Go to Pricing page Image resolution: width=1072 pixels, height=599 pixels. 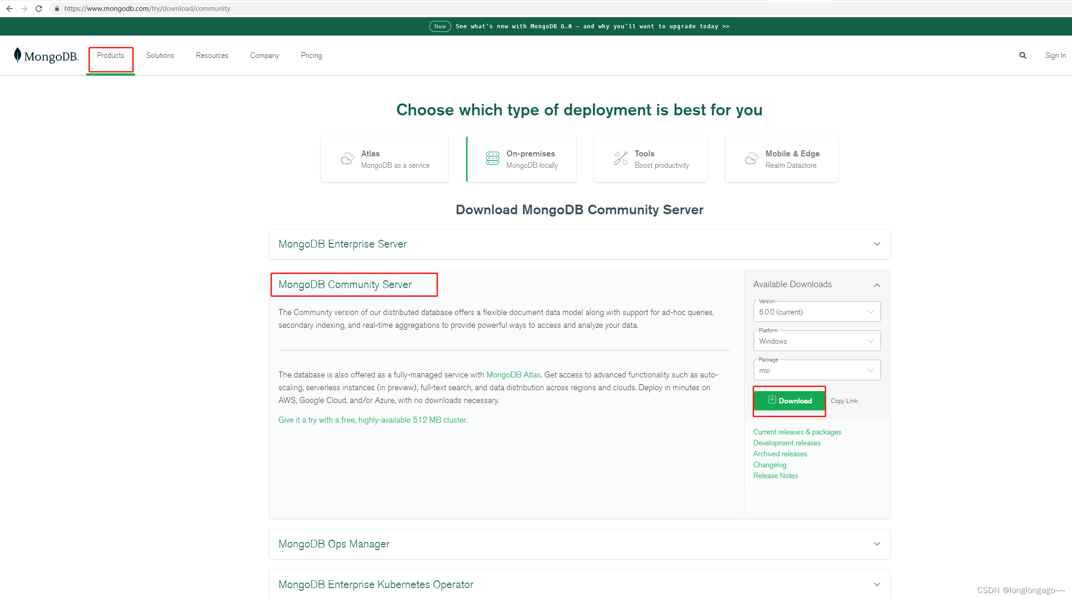point(312,55)
